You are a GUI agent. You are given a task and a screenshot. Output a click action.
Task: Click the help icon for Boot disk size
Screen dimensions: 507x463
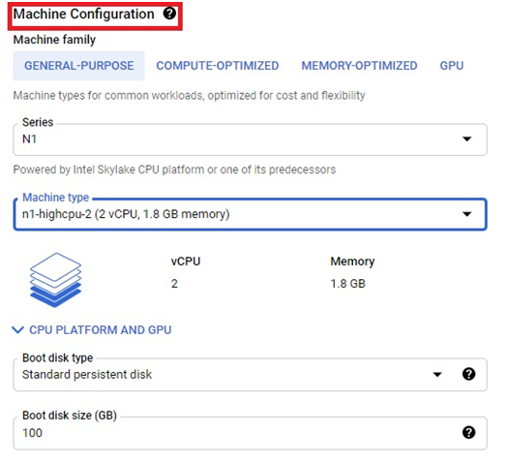tap(468, 432)
